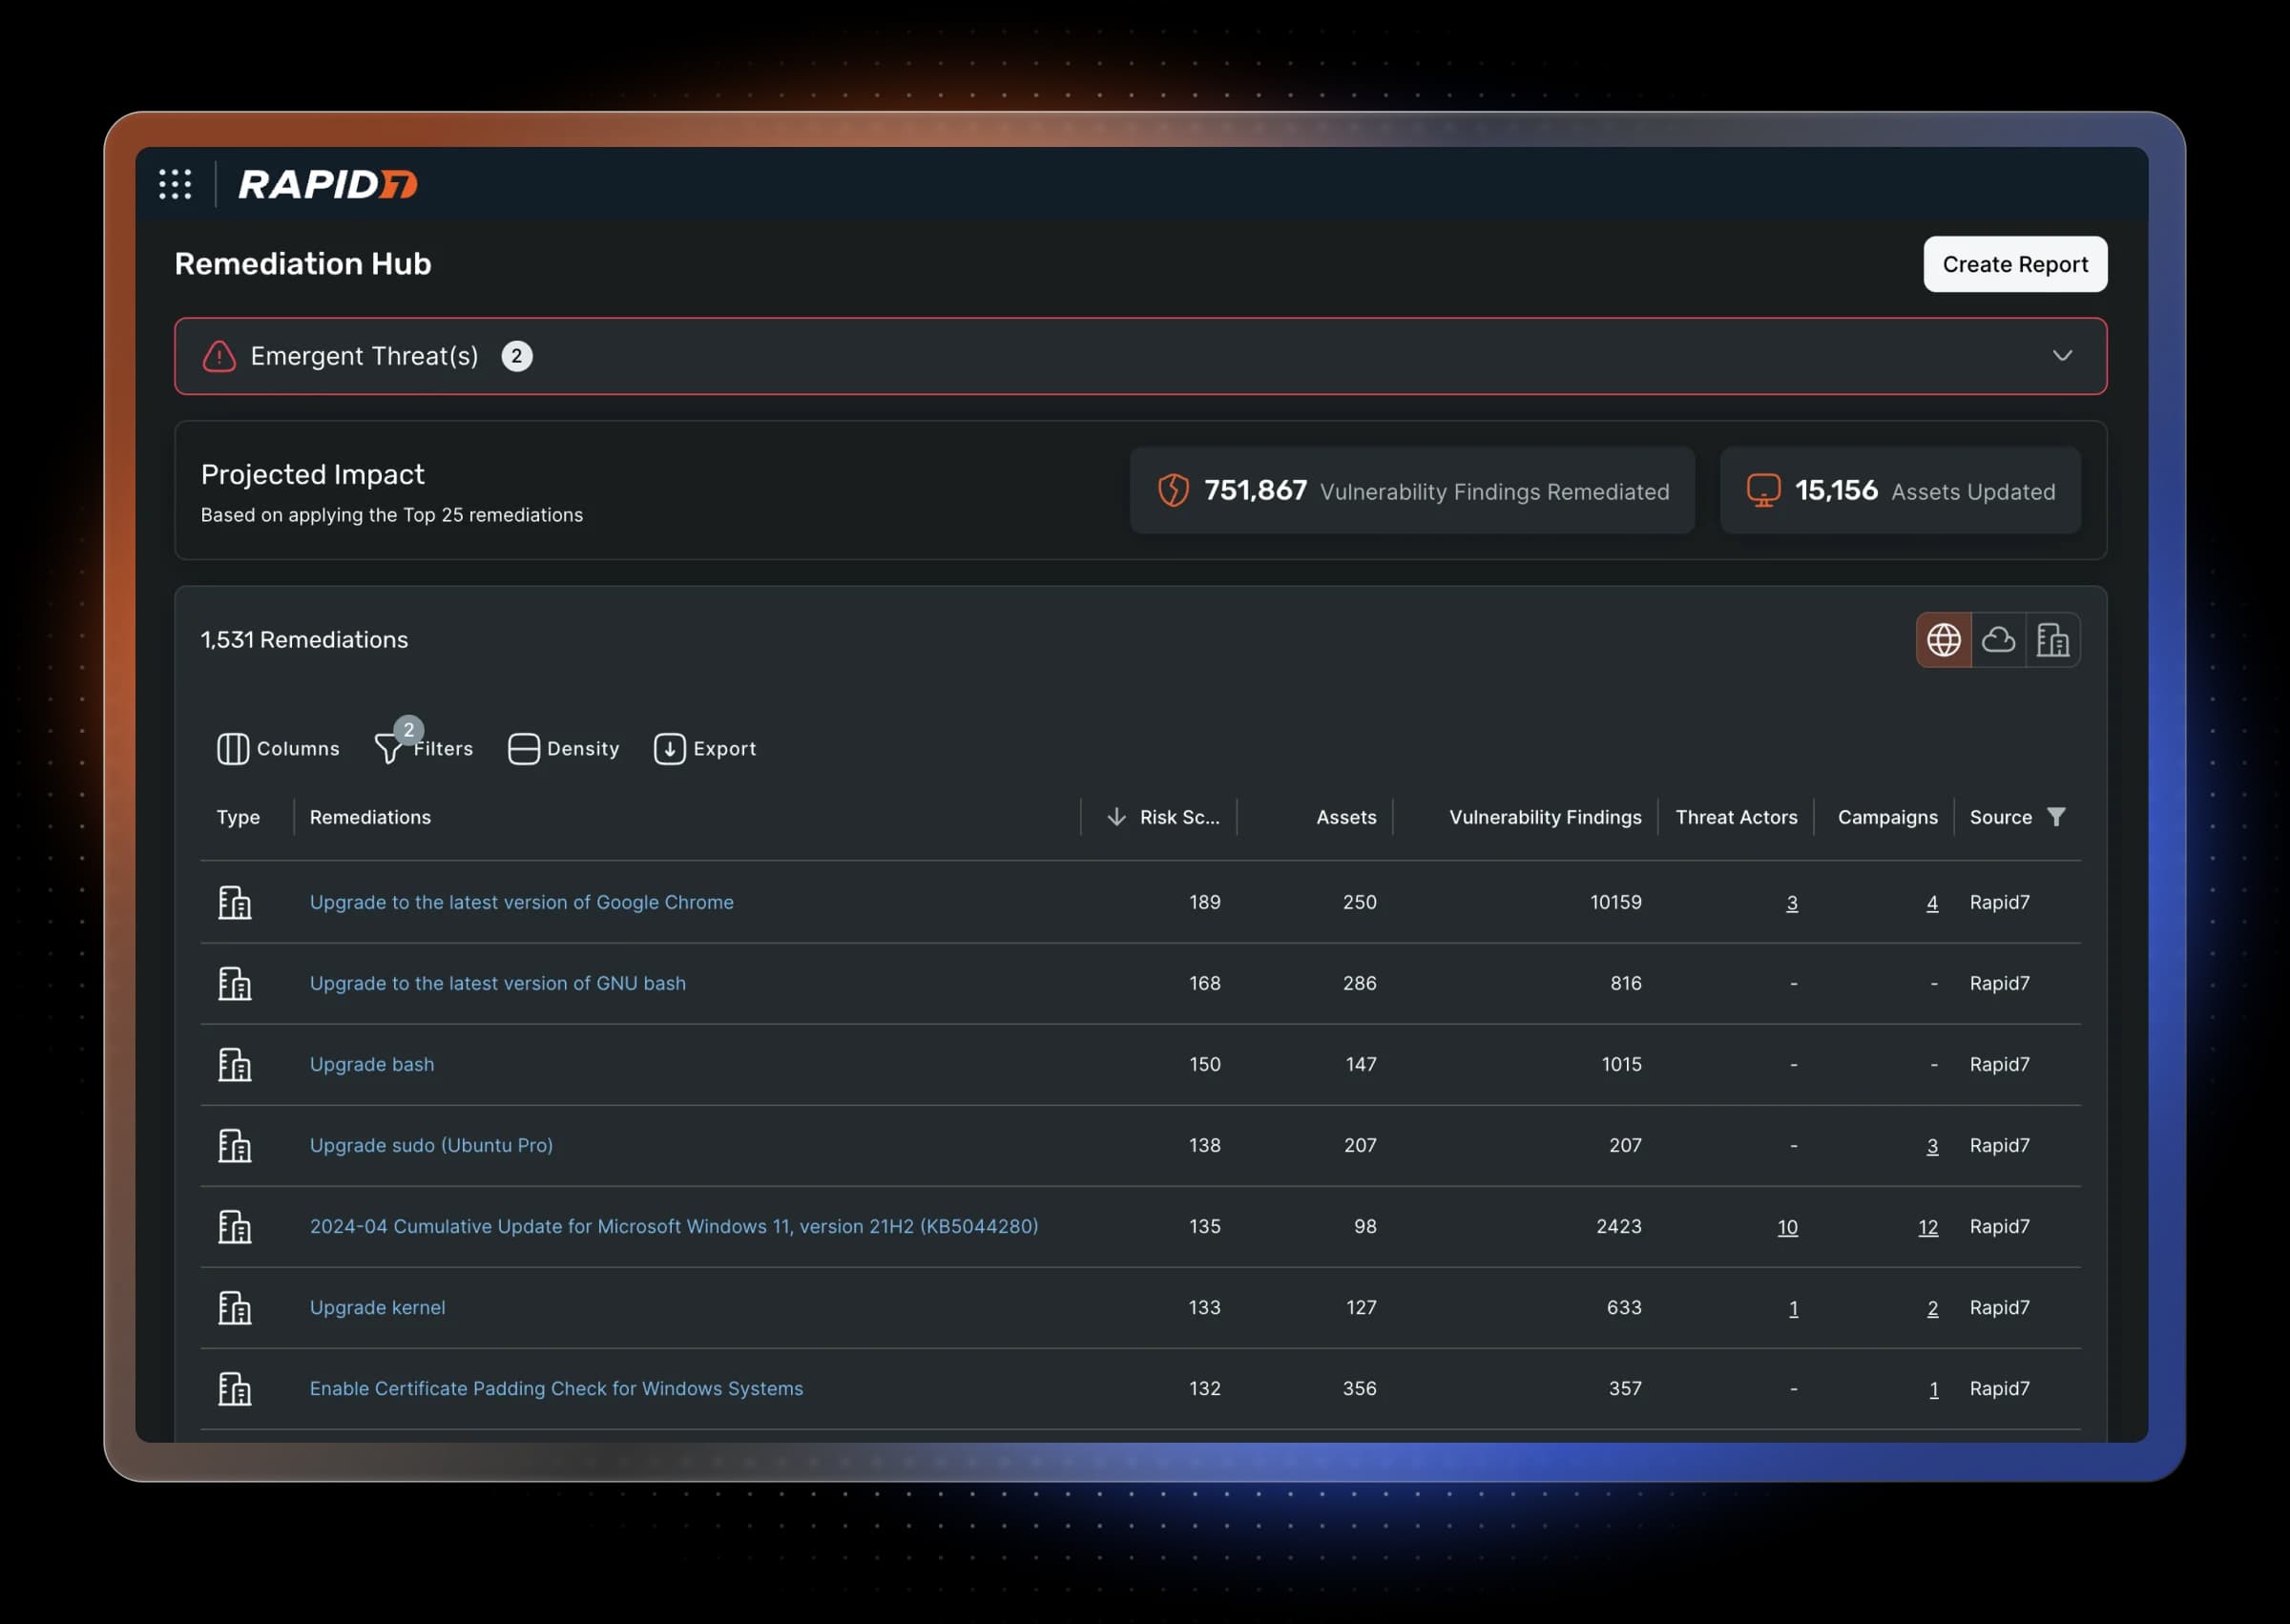Click assets value 286 in GNU bash row

(x=1359, y=983)
